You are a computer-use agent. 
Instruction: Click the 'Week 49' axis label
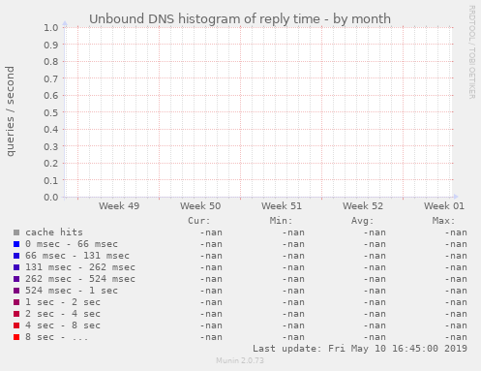click(x=119, y=206)
